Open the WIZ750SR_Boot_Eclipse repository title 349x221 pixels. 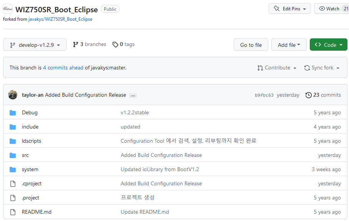57,10
